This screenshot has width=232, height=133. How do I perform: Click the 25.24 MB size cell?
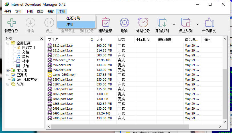coord(103,113)
